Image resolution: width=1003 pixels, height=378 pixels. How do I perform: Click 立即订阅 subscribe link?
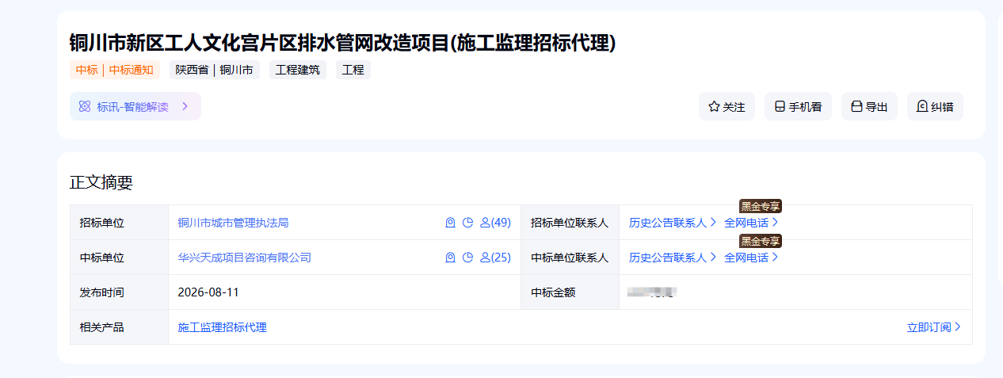[934, 327]
